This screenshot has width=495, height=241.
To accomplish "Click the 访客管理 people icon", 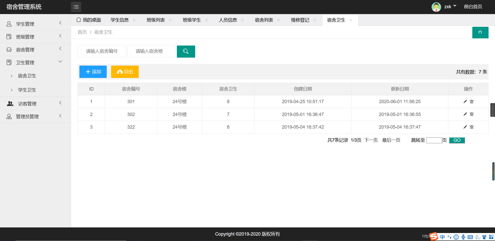I will click(10, 104).
